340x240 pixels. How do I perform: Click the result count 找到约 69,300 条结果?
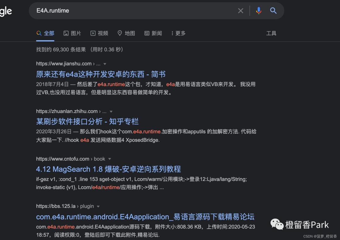coord(61,49)
